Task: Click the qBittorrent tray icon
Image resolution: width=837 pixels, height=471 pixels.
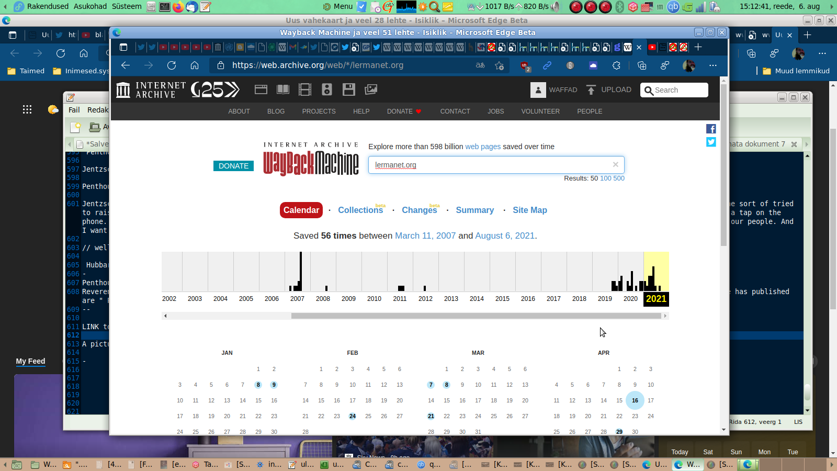Action: click(673, 7)
